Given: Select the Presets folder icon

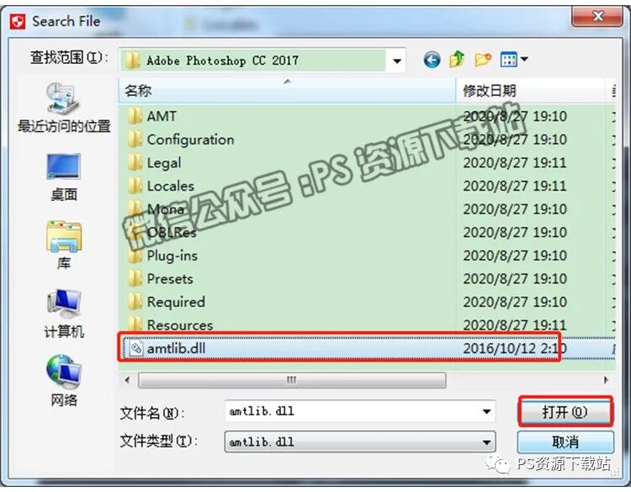Looking at the screenshot, I should coord(135,278).
